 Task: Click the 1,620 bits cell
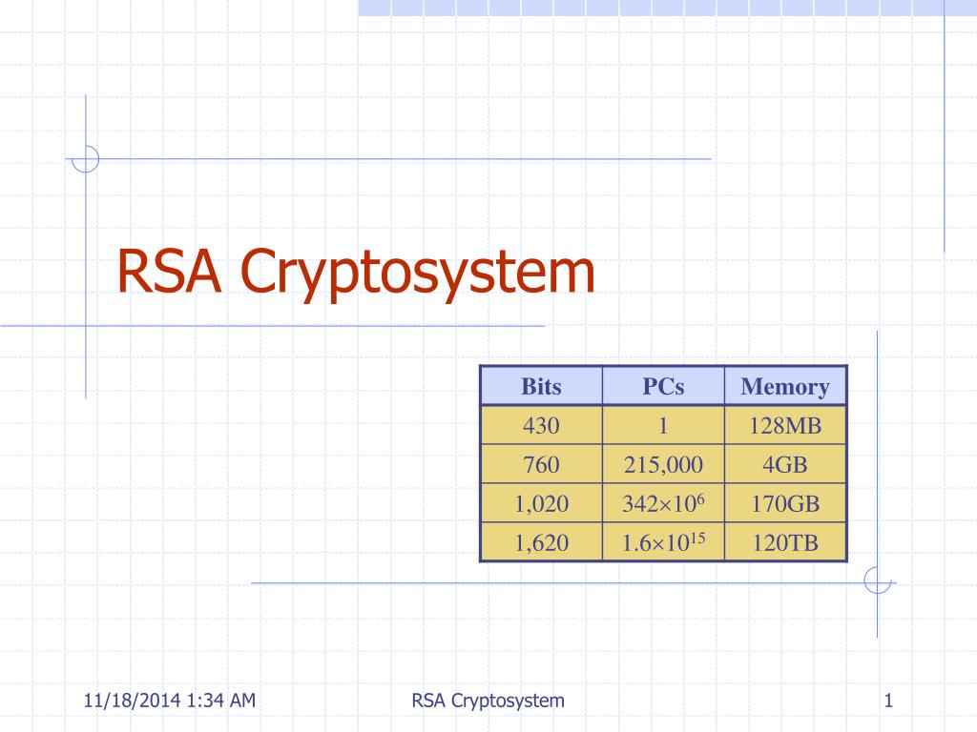[542, 542]
